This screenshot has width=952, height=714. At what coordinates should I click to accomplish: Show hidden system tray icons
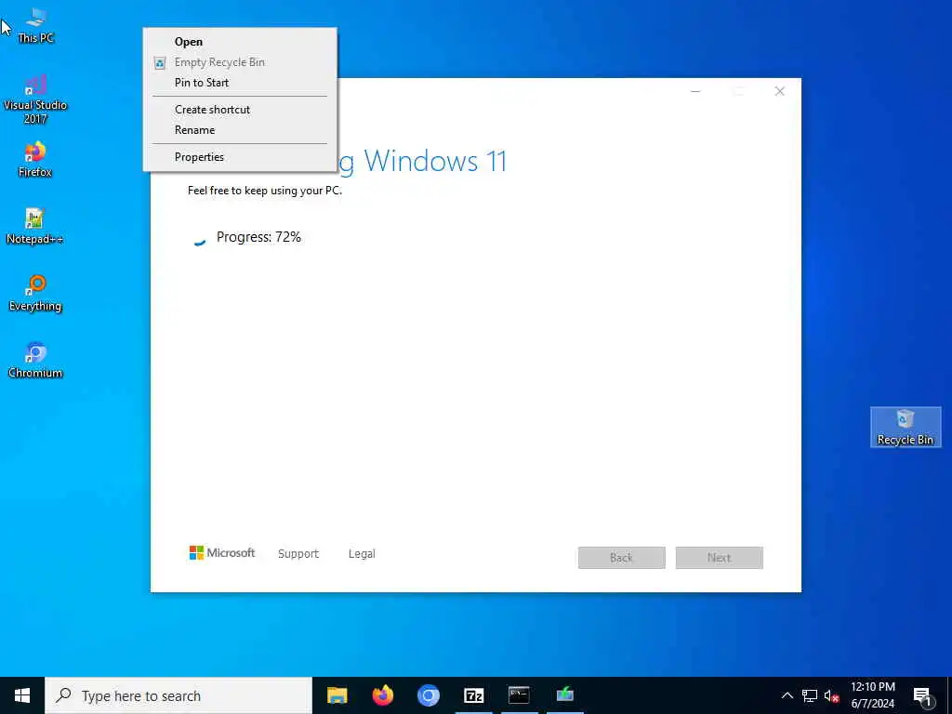(x=787, y=695)
